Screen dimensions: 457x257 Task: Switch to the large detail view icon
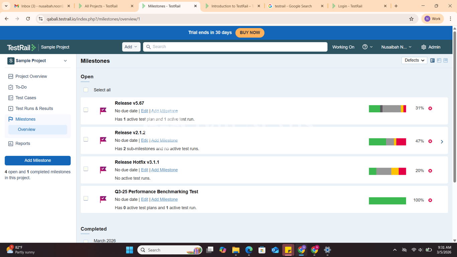tap(433, 61)
